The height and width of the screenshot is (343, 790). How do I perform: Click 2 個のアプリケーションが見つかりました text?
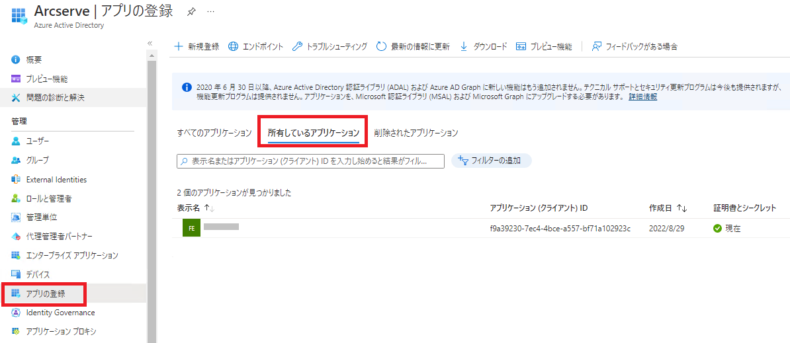pos(234,192)
